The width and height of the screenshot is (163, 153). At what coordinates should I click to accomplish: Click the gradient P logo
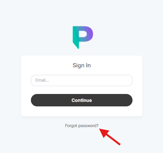click(x=83, y=38)
